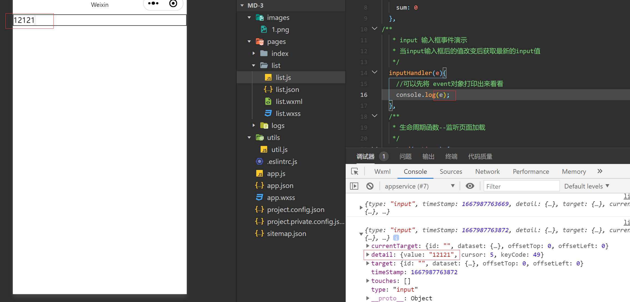Click the JS icon beside list.js
Image resolution: width=630 pixels, height=302 pixels.
coord(268,77)
